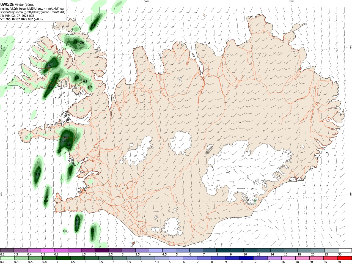Click the 'slydda/snjókoma' legend description line

[33, 12]
